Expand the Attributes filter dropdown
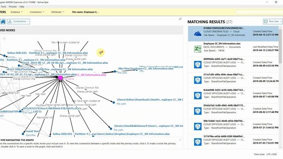 click(x=57, y=12)
